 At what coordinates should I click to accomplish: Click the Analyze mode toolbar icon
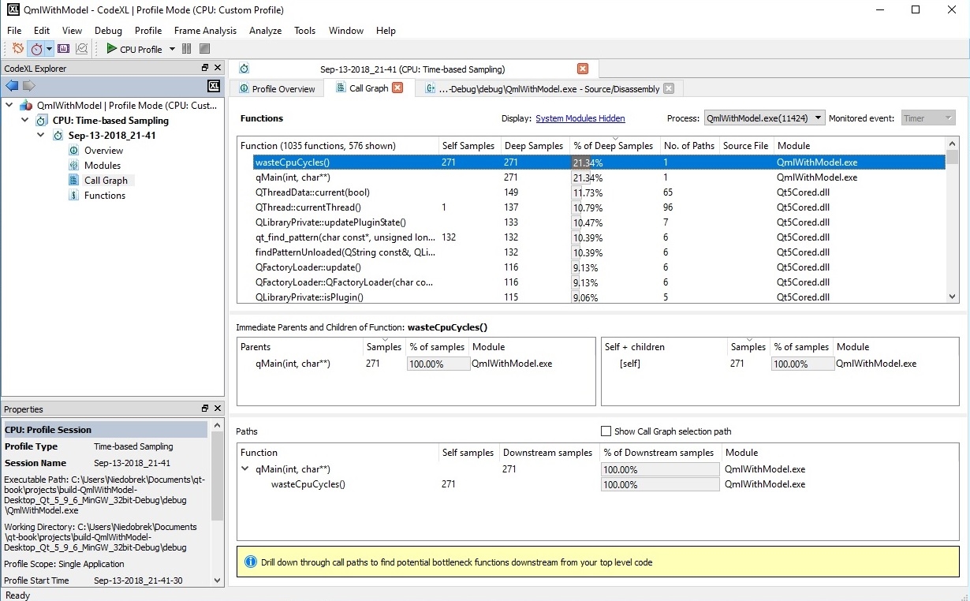[82, 49]
